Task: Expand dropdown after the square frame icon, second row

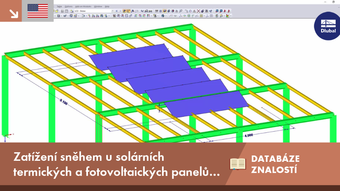Action: pos(61,16)
